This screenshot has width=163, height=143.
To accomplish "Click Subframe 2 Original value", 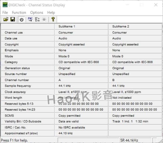I will tap(118, 68).
